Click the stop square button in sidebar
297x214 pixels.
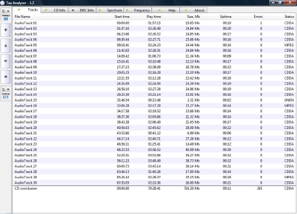(6, 77)
